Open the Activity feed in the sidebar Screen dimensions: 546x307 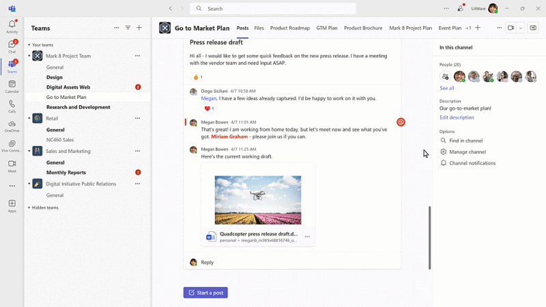[x=12, y=27]
